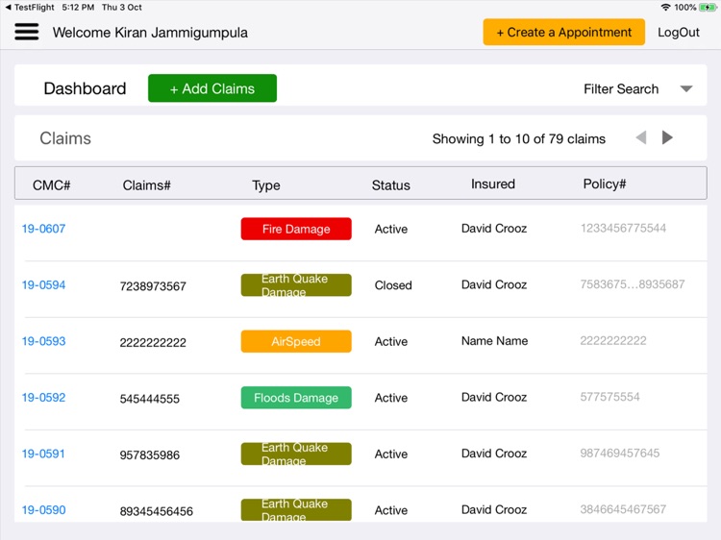This screenshot has height=540, width=721.
Task: Open claim 19-0591
Action: tap(43, 454)
